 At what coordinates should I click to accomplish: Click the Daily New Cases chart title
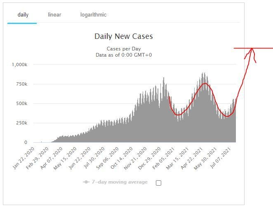[x=124, y=36]
